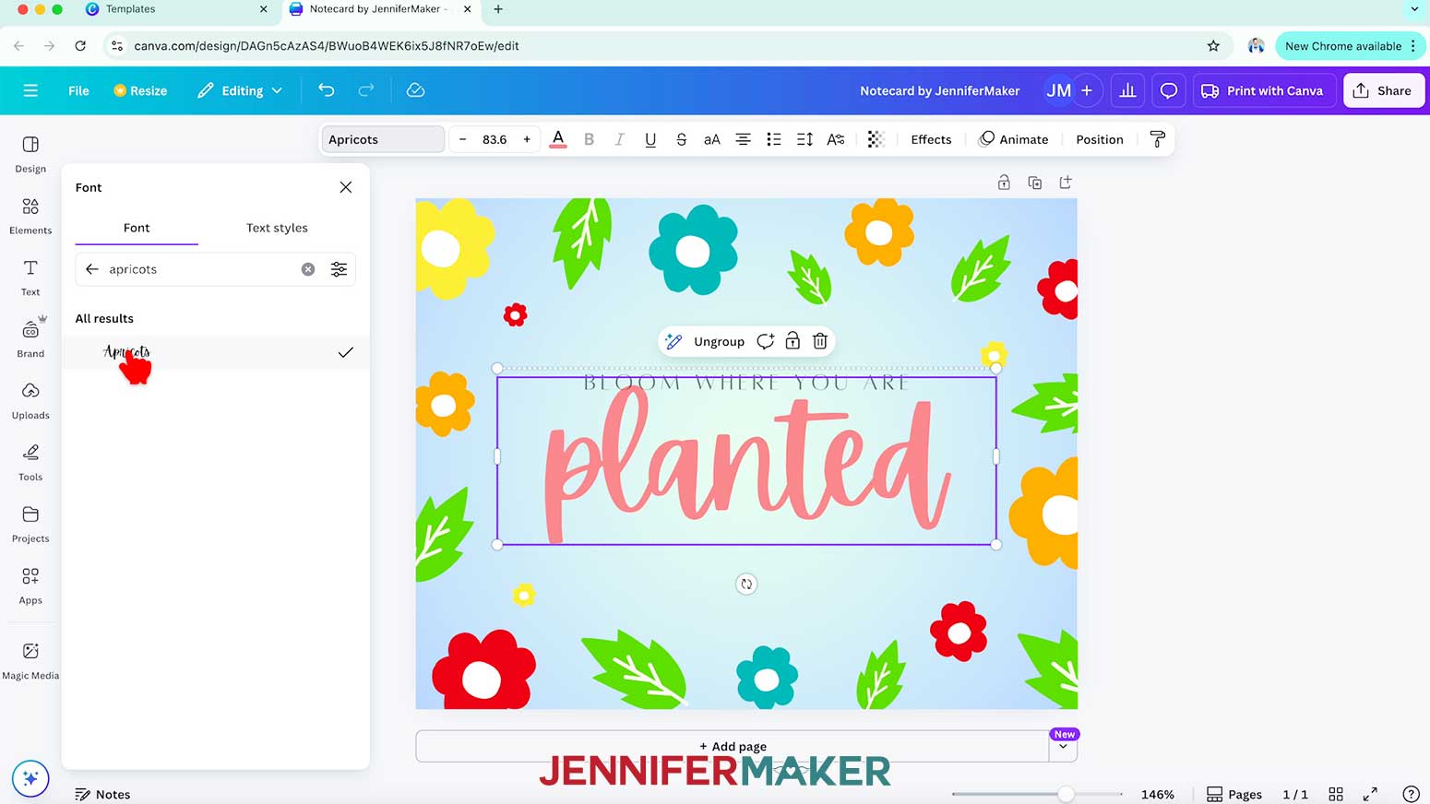The height and width of the screenshot is (804, 1430).
Task: Click the Animate button
Action: [1013, 139]
